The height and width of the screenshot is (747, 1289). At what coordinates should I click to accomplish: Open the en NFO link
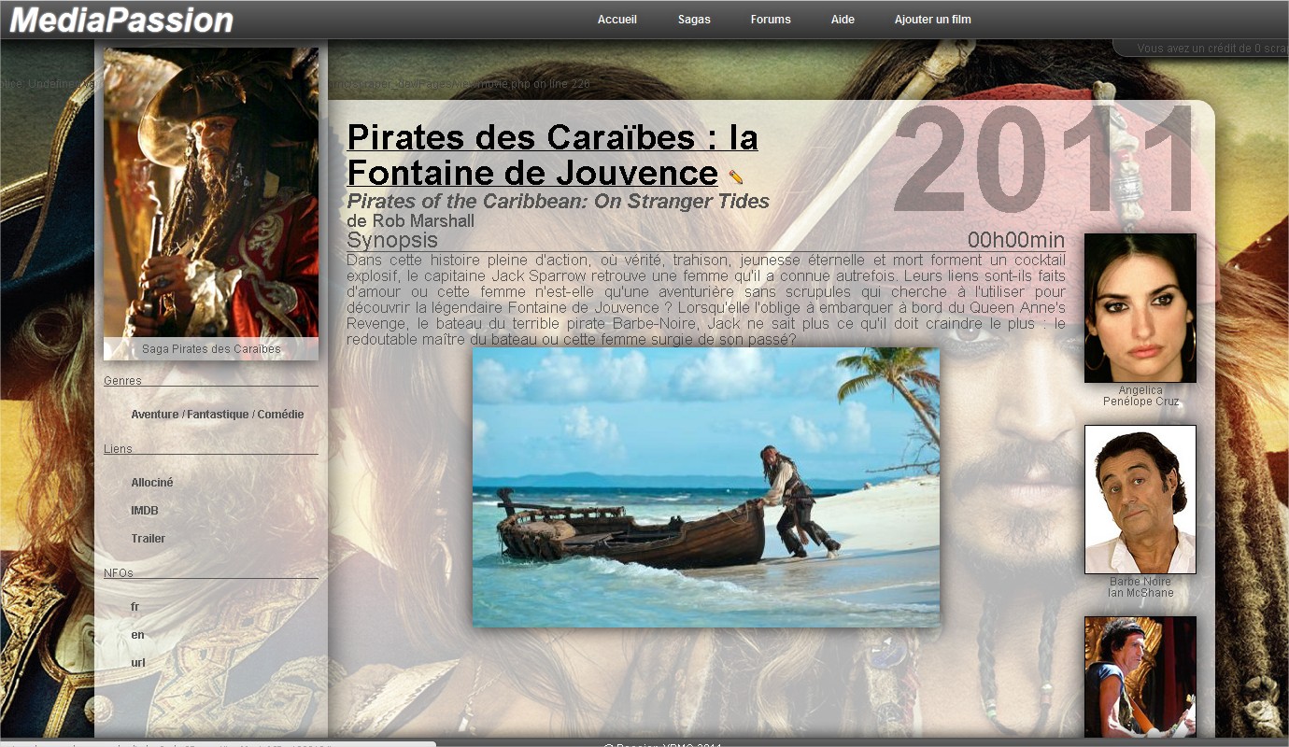(x=137, y=635)
